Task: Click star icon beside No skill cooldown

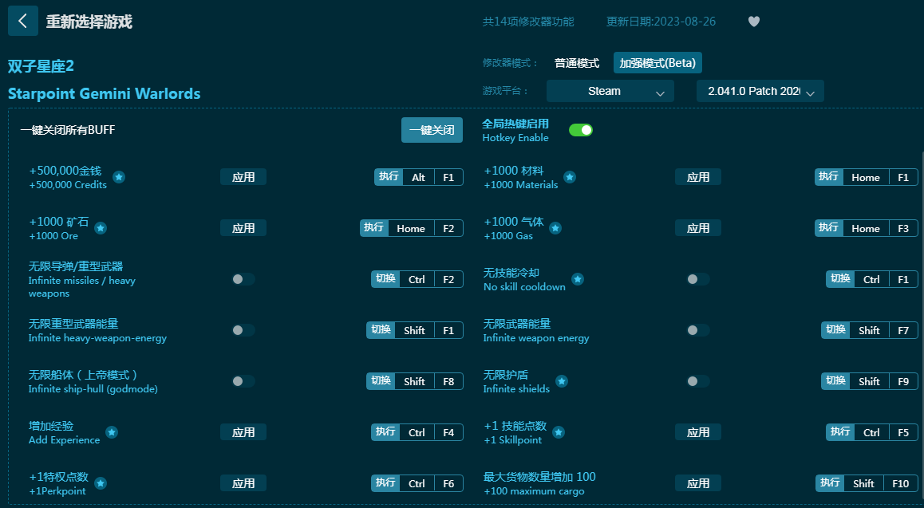Action: click(x=578, y=279)
